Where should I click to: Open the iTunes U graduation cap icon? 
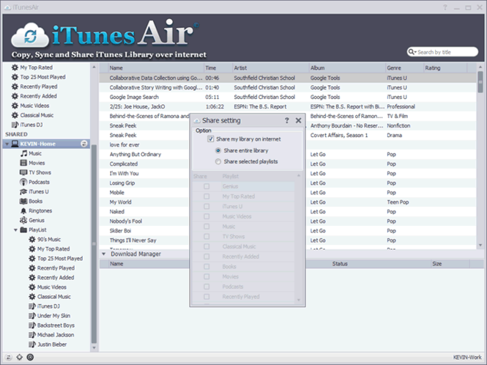coord(23,191)
